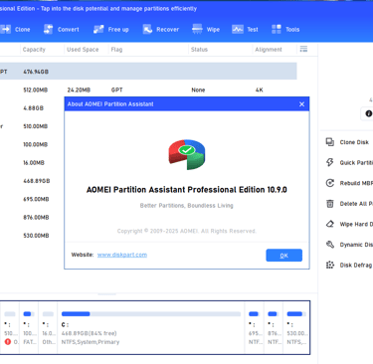The image size is (373, 364).
Task: Open the Convert toolbar option
Action: click(62, 30)
